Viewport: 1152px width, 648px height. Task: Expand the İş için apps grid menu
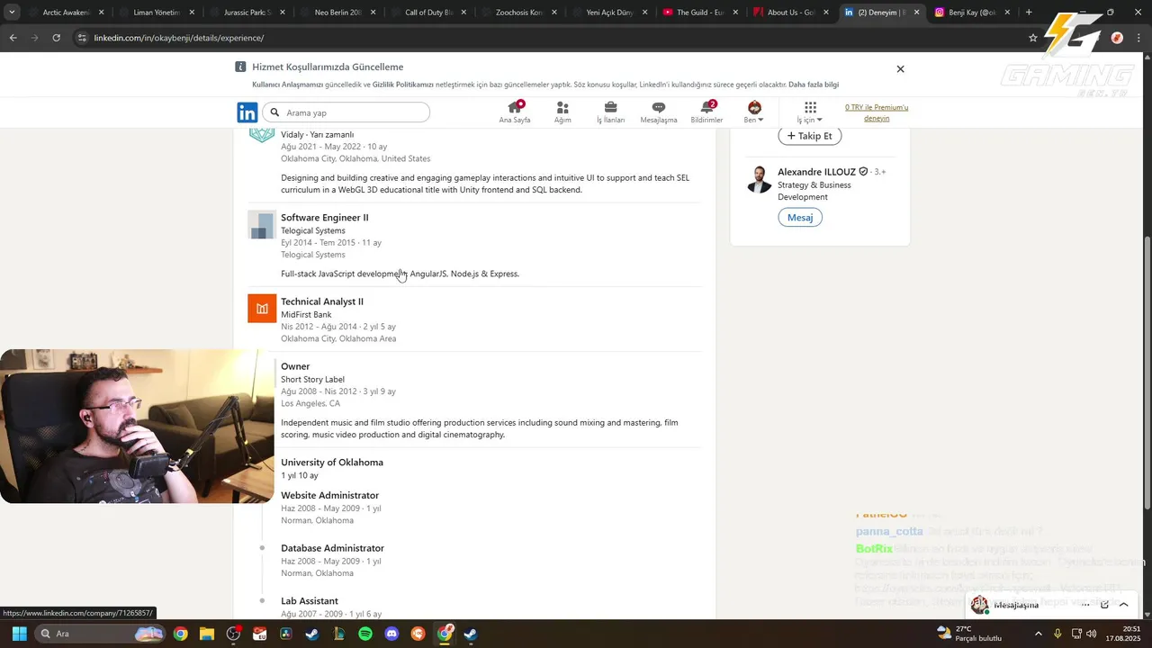coord(810,112)
